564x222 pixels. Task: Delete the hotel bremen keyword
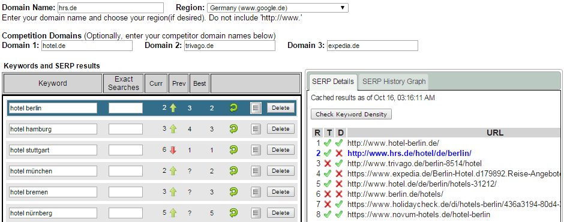click(x=281, y=192)
